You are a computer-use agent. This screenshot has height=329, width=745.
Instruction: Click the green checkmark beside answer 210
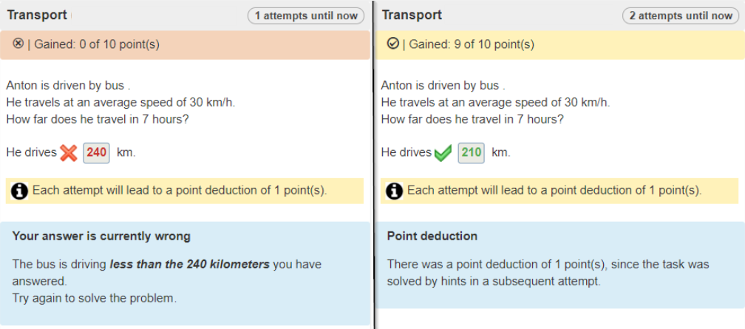(x=443, y=153)
